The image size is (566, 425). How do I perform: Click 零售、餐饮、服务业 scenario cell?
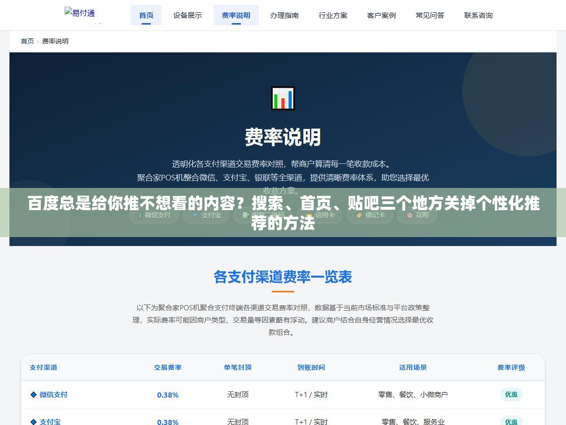(x=413, y=422)
